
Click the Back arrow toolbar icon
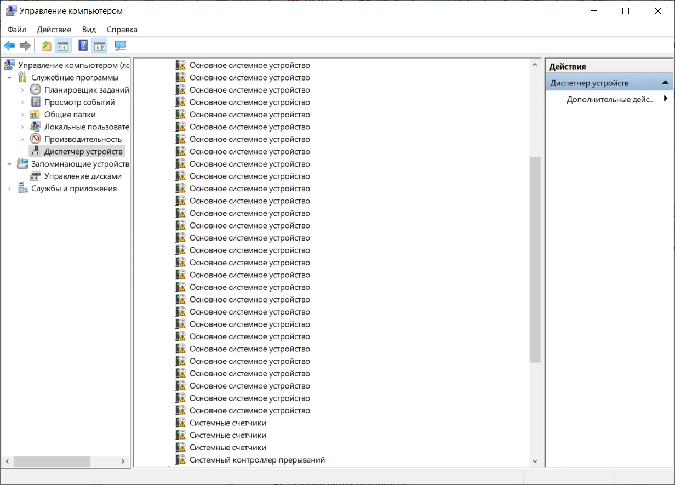[x=9, y=45]
